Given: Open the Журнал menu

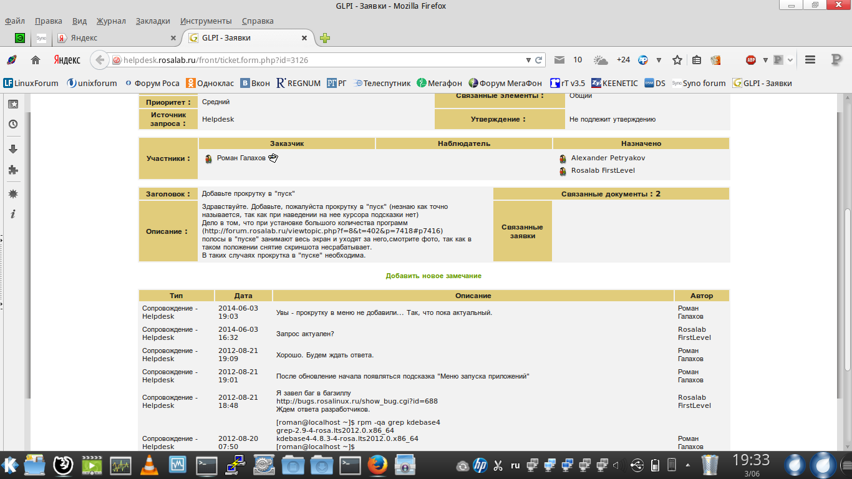Looking at the screenshot, I should (111, 21).
